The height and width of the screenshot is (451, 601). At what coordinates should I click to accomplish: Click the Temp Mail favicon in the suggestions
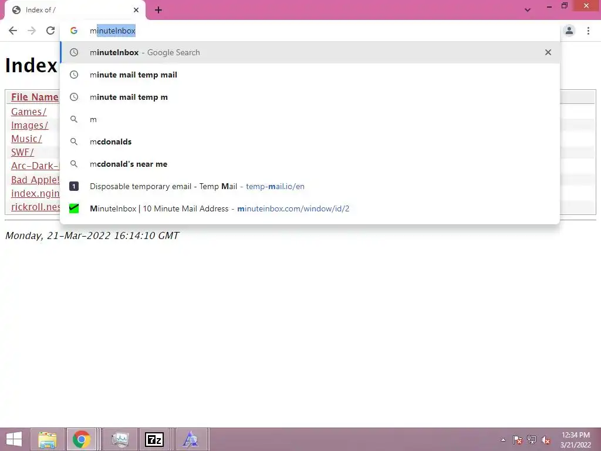tap(74, 186)
